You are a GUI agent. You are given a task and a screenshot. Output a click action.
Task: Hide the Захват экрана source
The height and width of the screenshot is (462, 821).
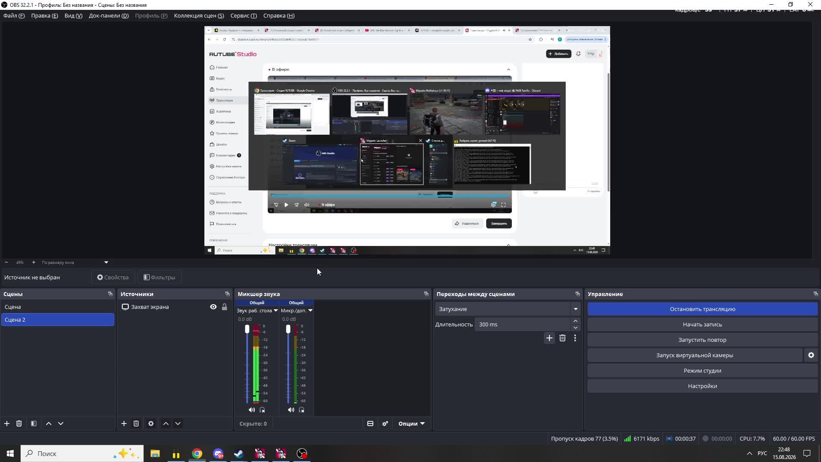pos(213,307)
